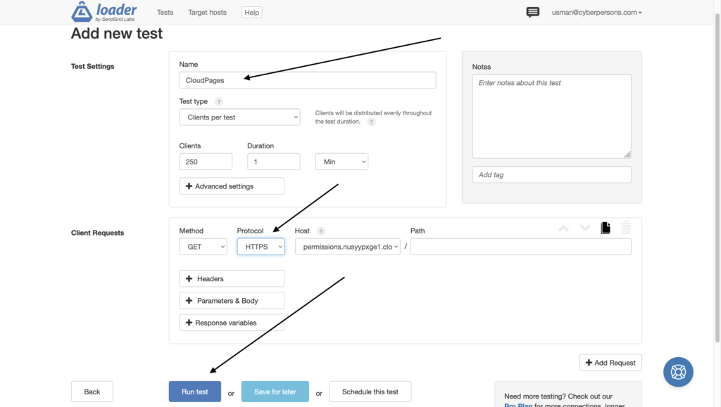Open the Method GET dropdown
Viewport: 721px width, 407px height.
[203, 247]
